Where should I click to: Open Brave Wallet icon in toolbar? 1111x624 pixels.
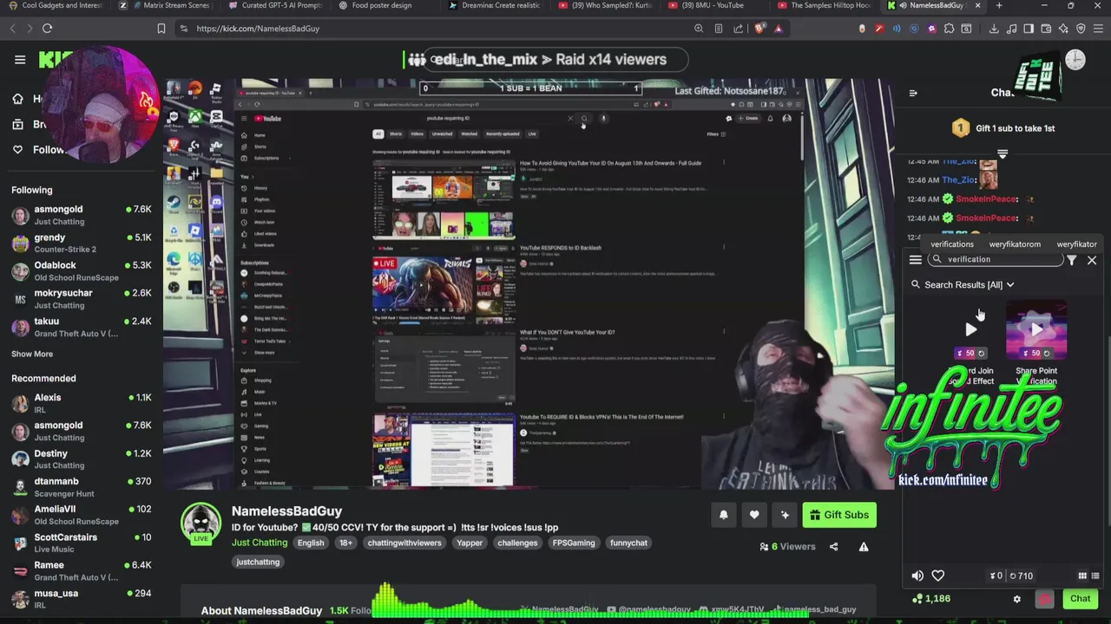tap(1046, 29)
